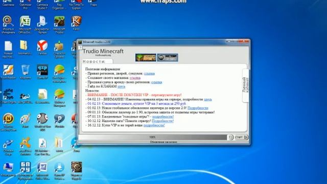Open the heart-shaped P desktop icon
The width and height of the screenshot is (327, 184).
(59, 119)
